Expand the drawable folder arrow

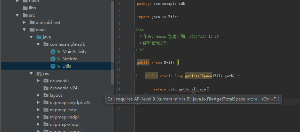[38, 81]
